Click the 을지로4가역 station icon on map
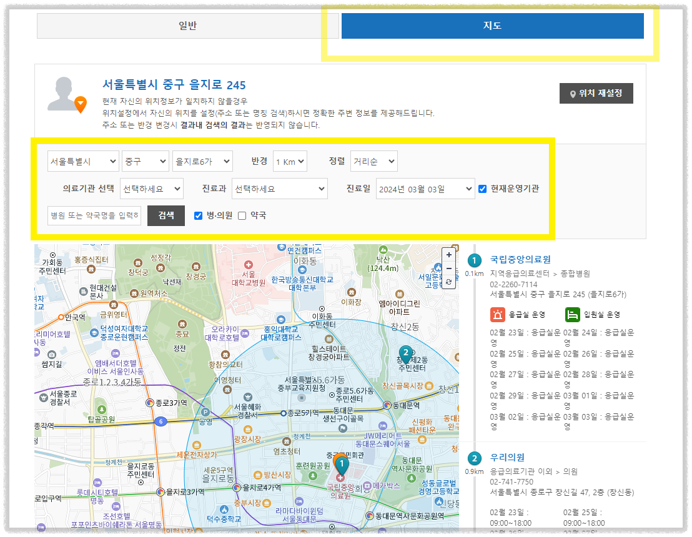 click(x=237, y=488)
